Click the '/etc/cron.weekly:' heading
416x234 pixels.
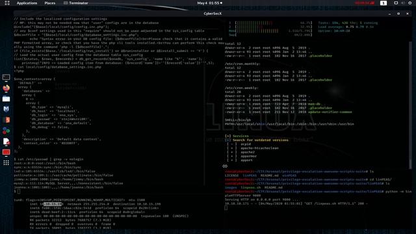pyautogui.click(x=241, y=88)
